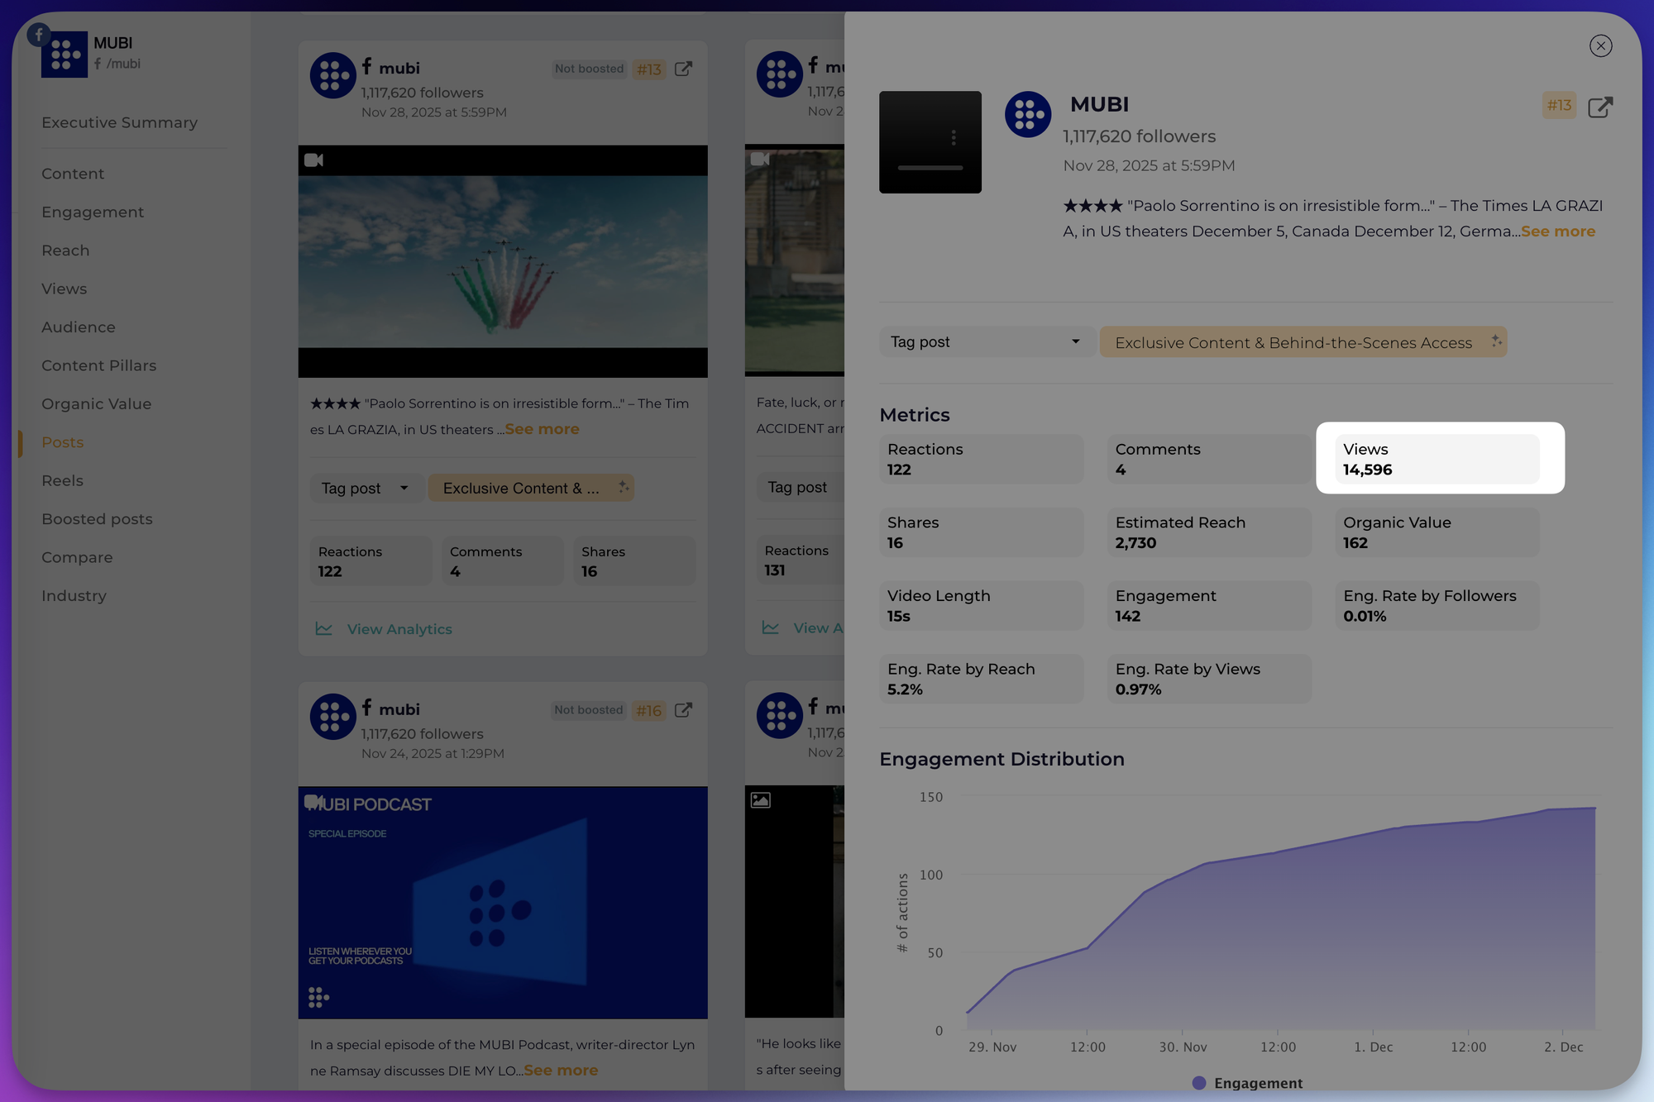Close the post detail panel
This screenshot has width=1654, height=1102.
1600,46
